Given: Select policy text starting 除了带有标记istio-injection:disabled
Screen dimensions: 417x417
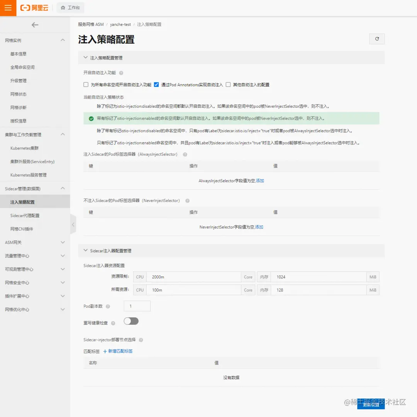Looking at the screenshot, I should pyautogui.click(x=225, y=131).
